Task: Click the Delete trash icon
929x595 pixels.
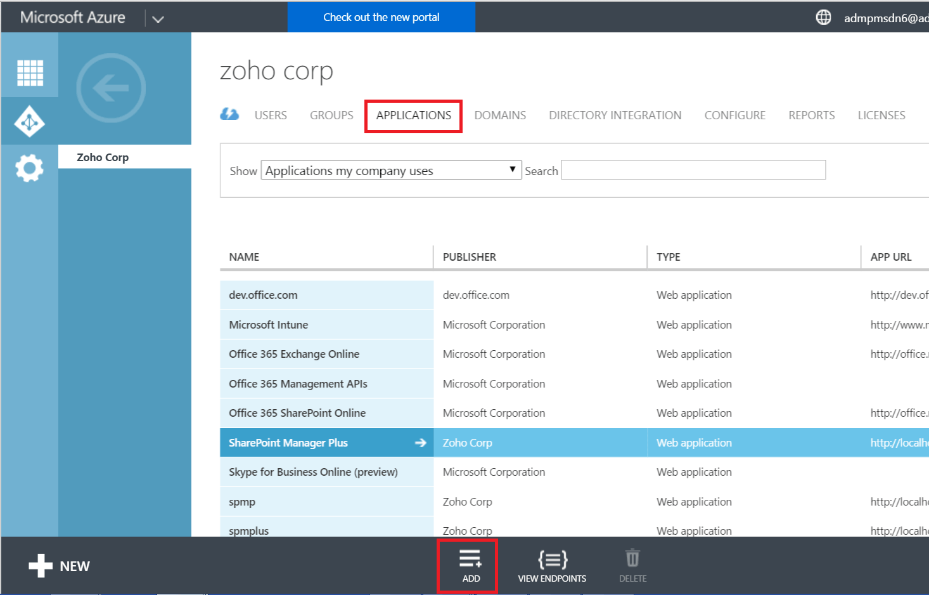Action: point(632,558)
